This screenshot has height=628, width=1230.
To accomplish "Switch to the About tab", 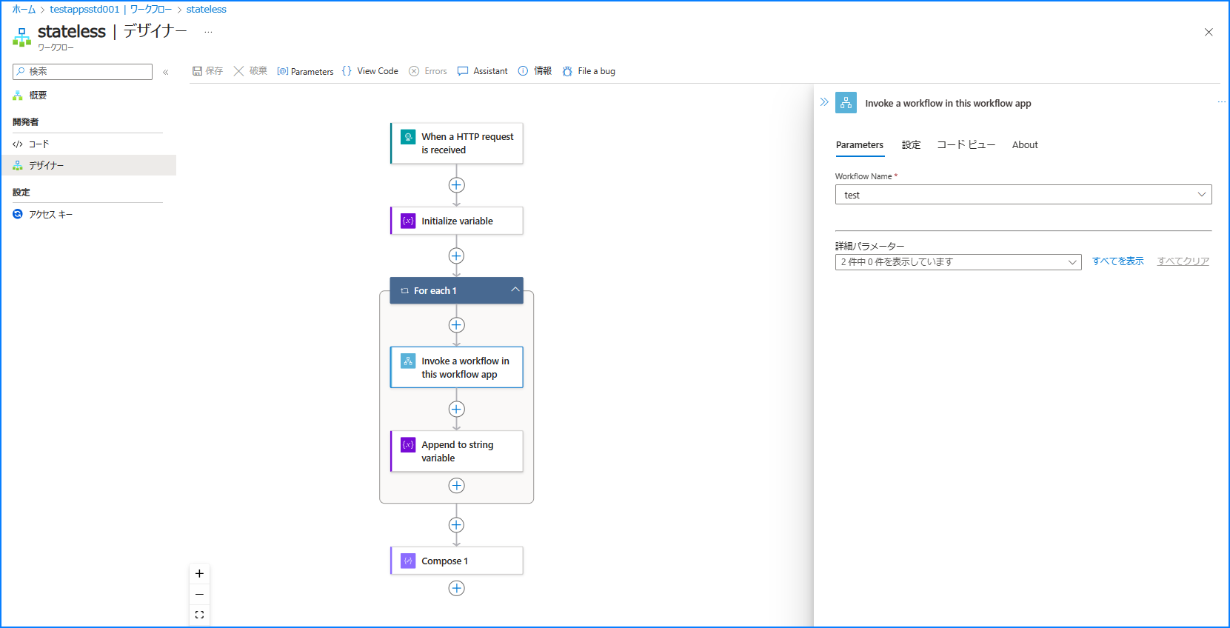I will tap(1025, 145).
